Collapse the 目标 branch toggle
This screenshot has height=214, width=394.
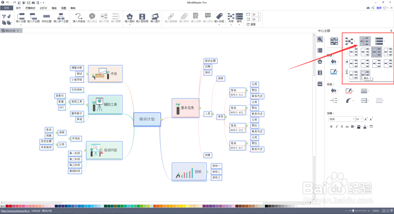point(207,172)
